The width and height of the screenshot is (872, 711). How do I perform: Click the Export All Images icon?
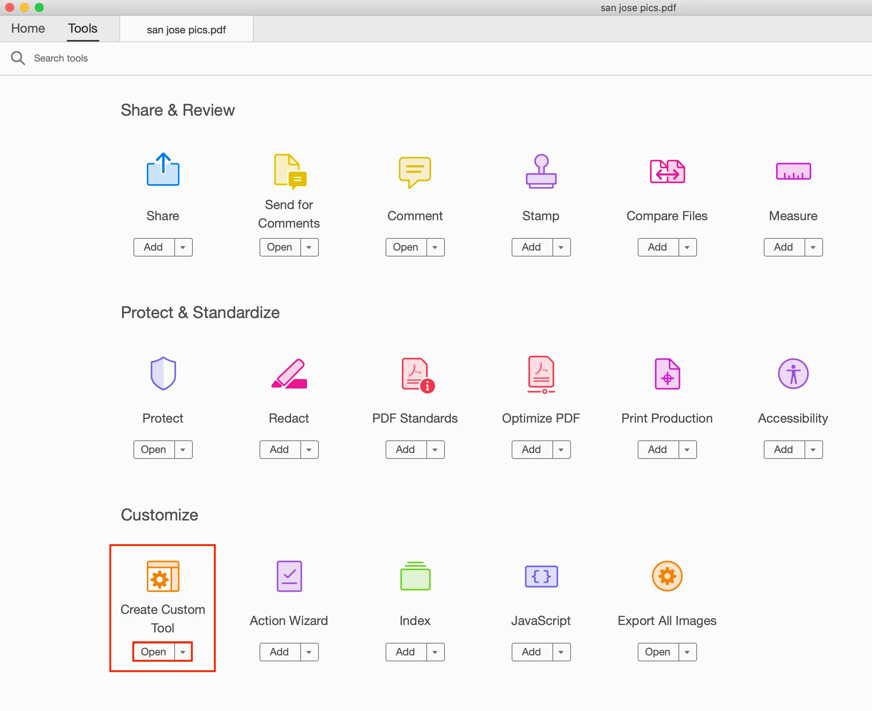pos(667,576)
